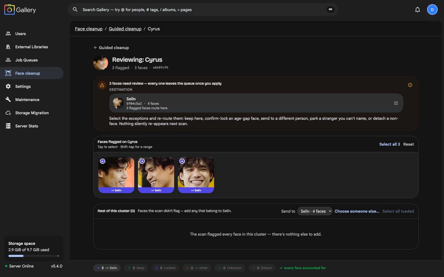This screenshot has width=444, height=277.
Task: Select the second flagged face thumbnail
Action: click(x=156, y=175)
